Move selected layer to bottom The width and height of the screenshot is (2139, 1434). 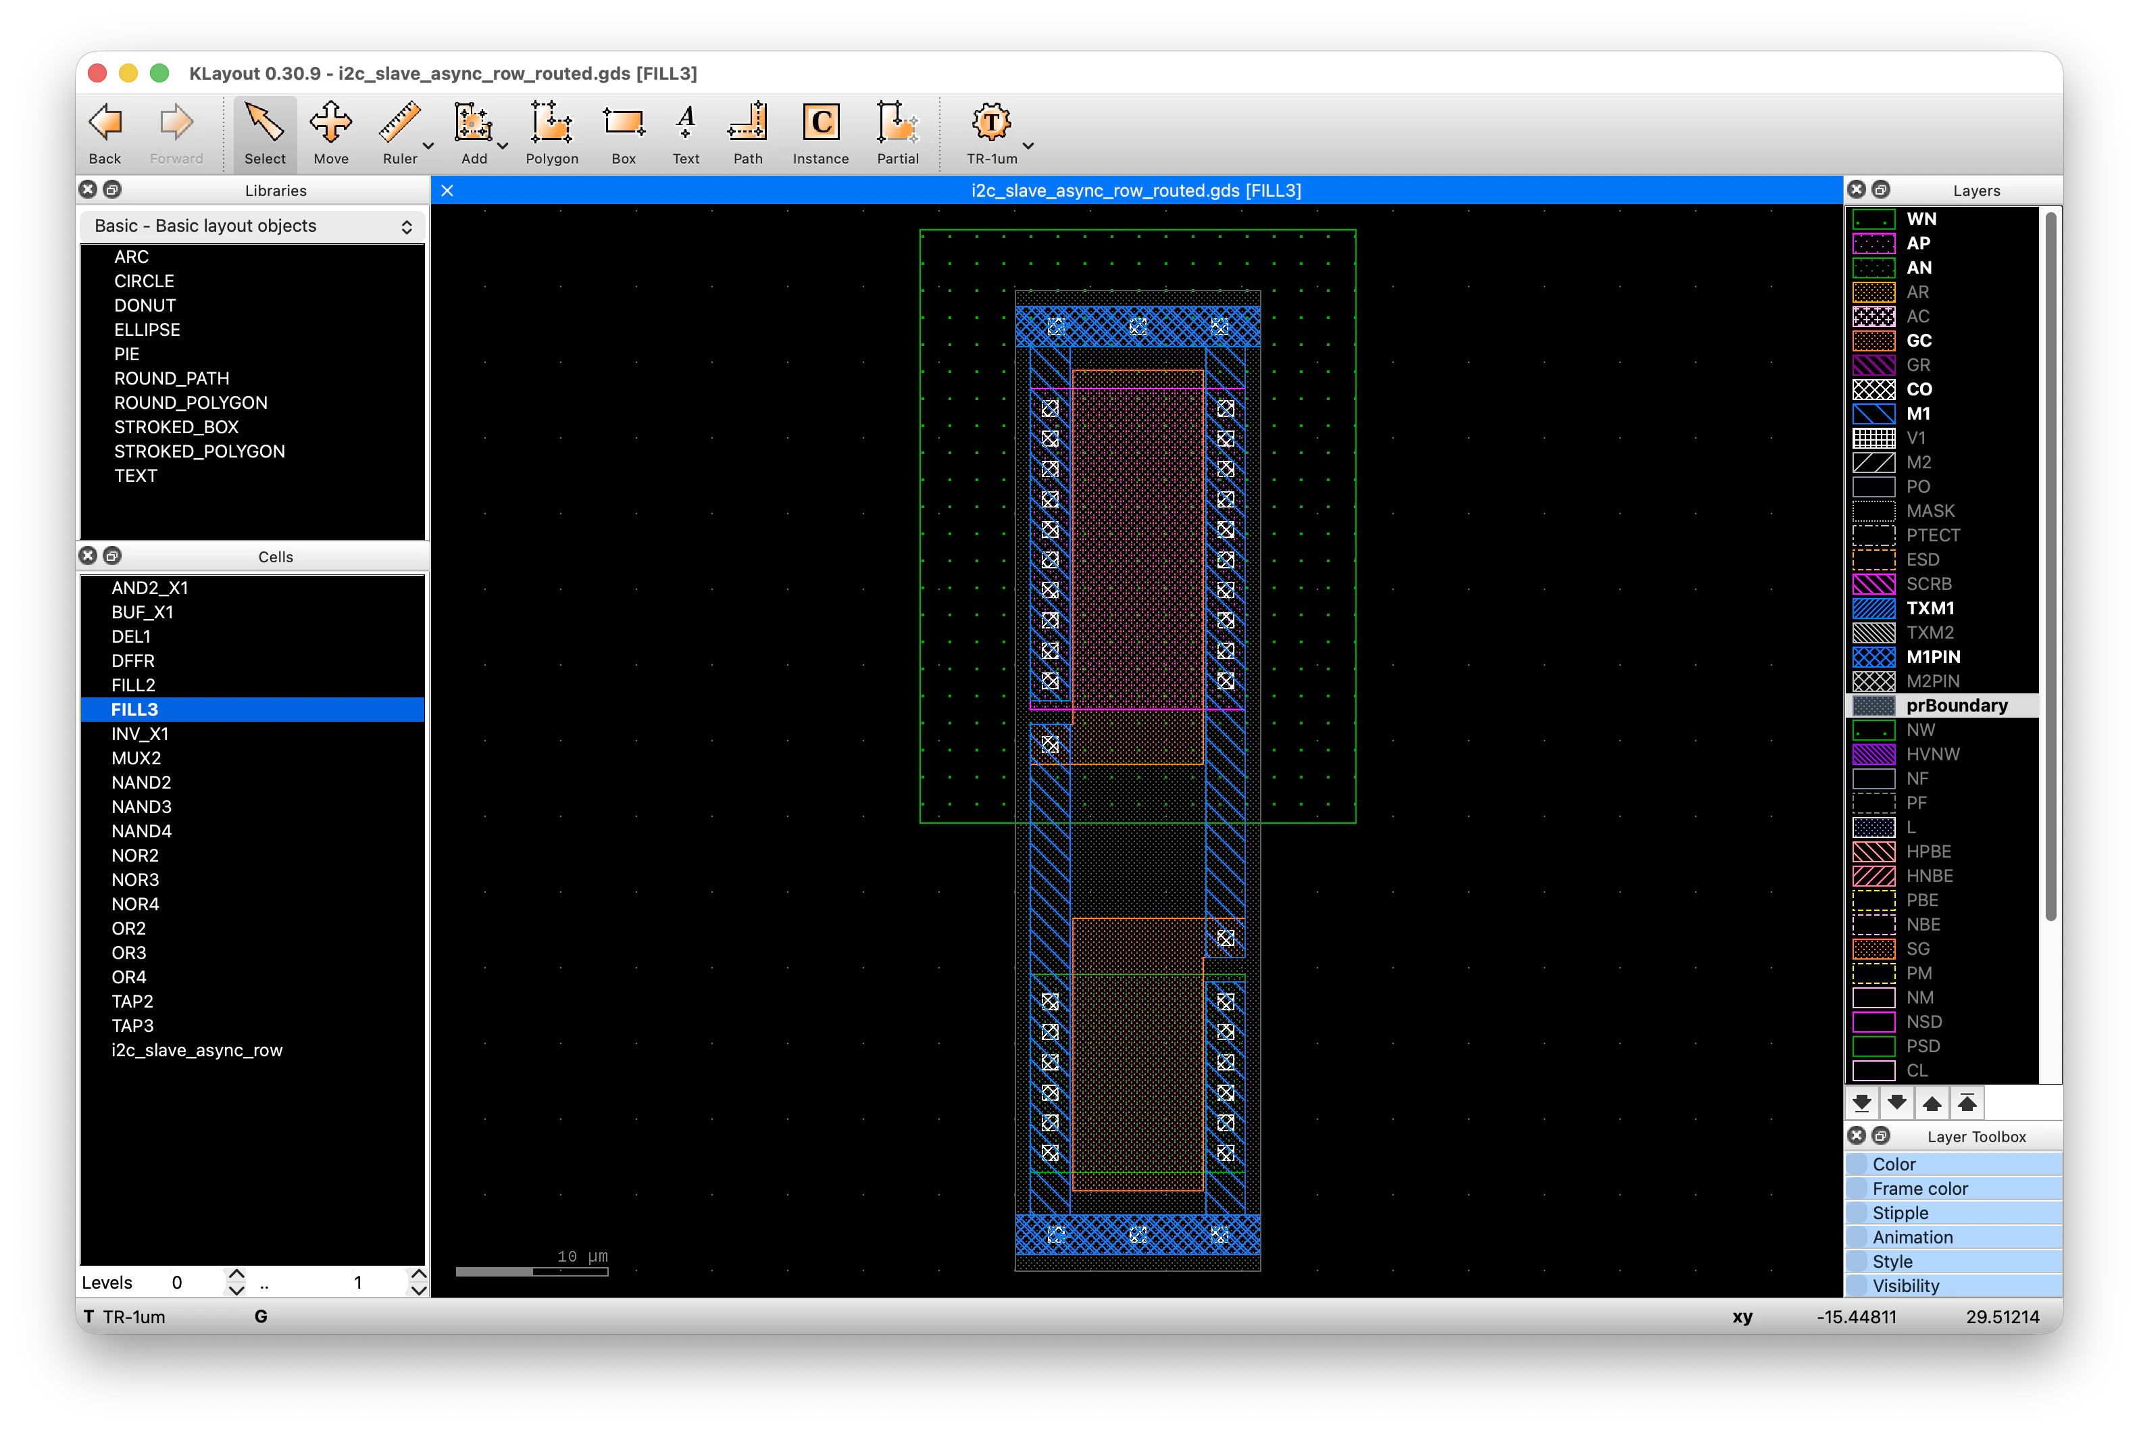[x=1862, y=1103]
